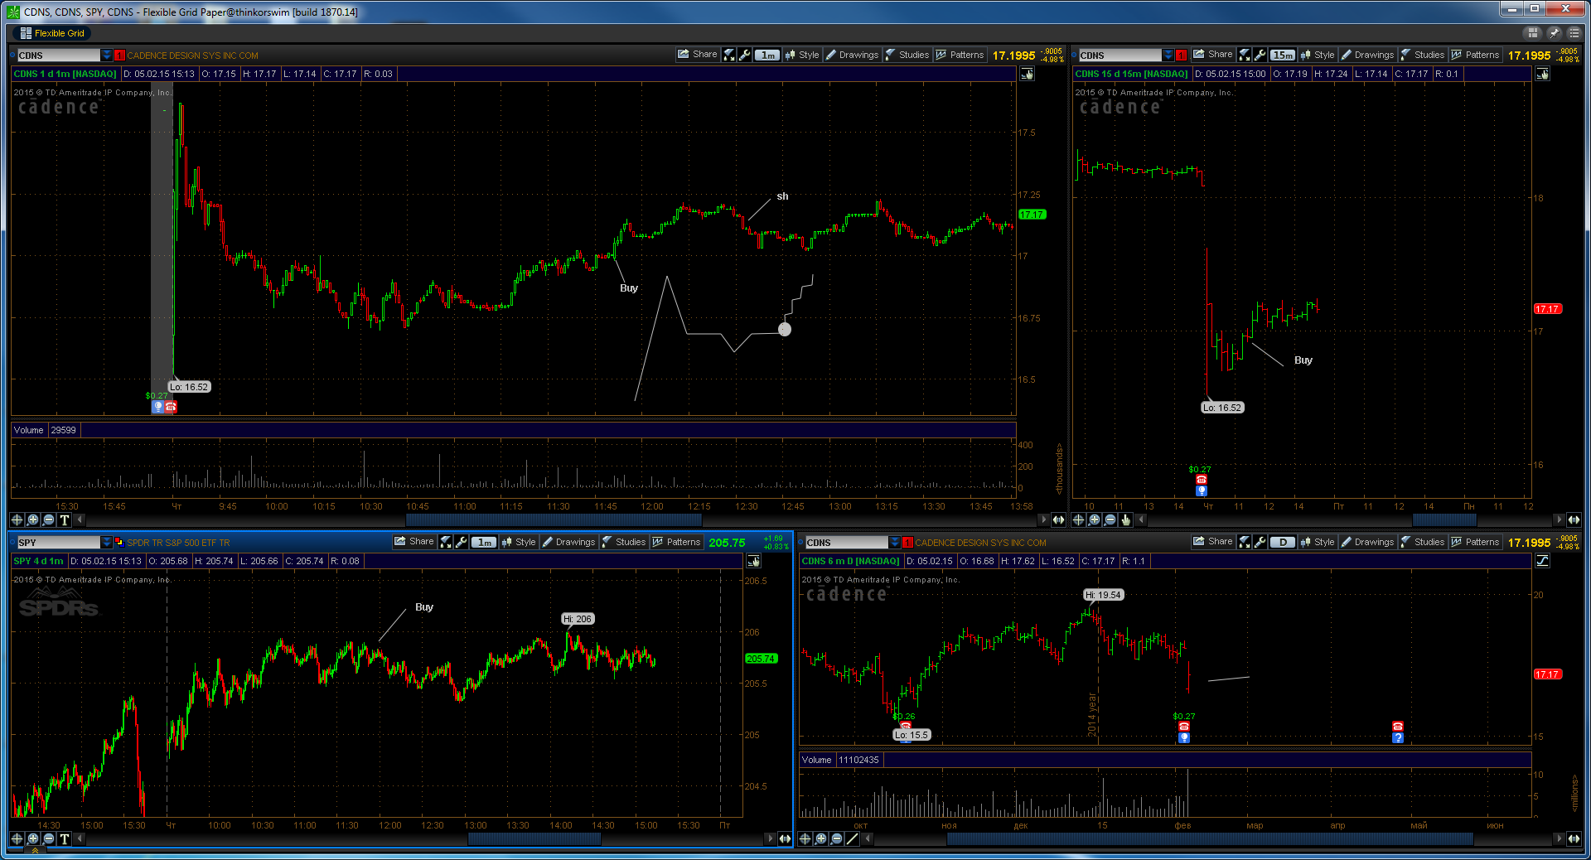
Task: Click upcoming event question icon on daily chart
Action: pos(1398,737)
